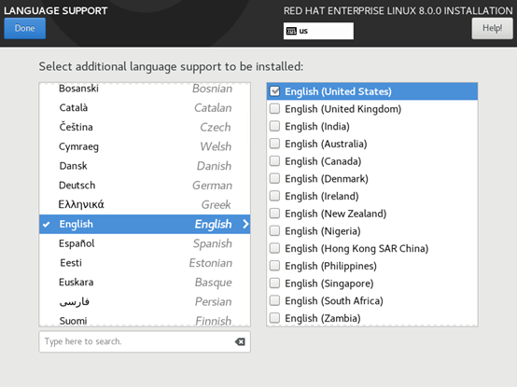
Task: Select Español (Spanish) language row
Action: coord(145,243)
